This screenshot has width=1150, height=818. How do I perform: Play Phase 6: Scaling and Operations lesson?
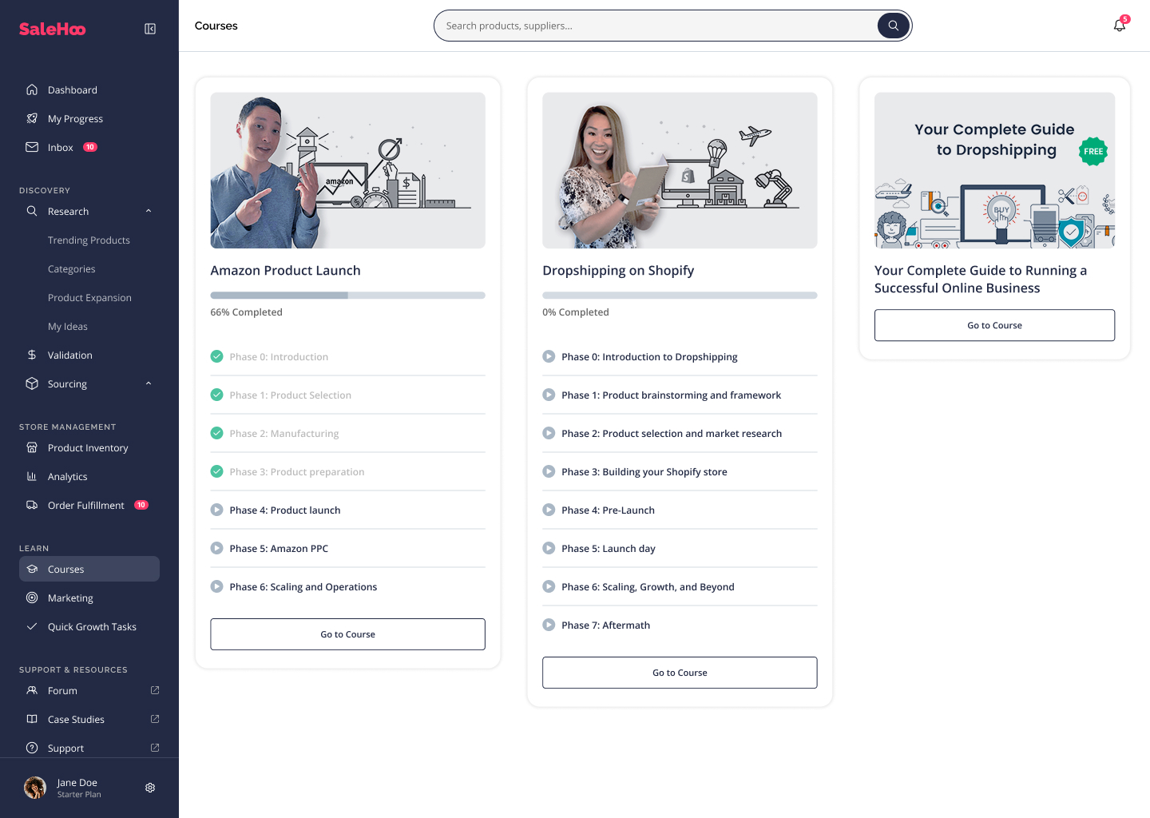point(216,586)
